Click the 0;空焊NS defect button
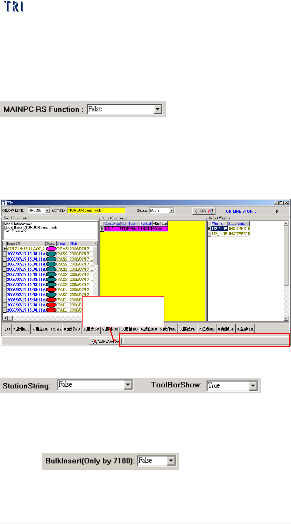Viewport: 291px width, 524px height. click(72, 329)
